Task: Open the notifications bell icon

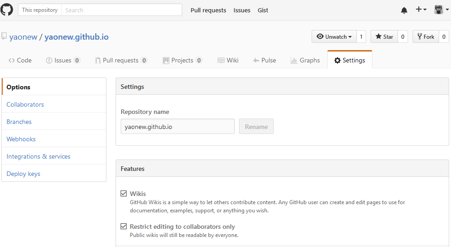Action: pyautogui.click(x=404, y=10)
